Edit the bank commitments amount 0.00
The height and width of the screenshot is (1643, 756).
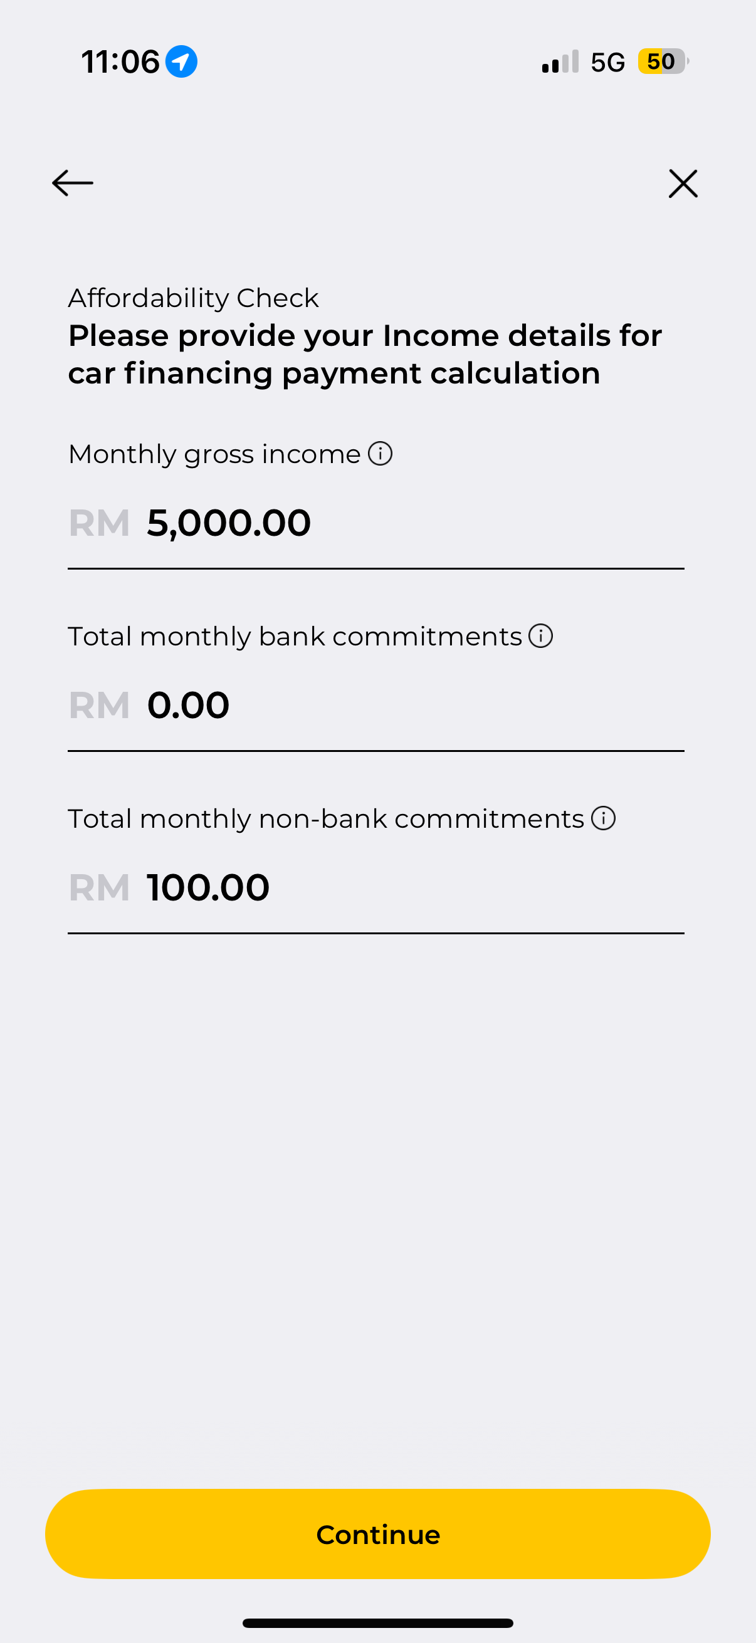(x=188, y=706)
